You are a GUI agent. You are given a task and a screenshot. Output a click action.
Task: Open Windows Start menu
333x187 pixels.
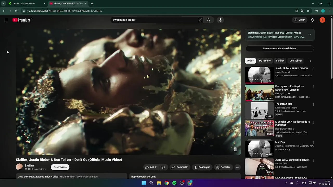pos(144,183)
